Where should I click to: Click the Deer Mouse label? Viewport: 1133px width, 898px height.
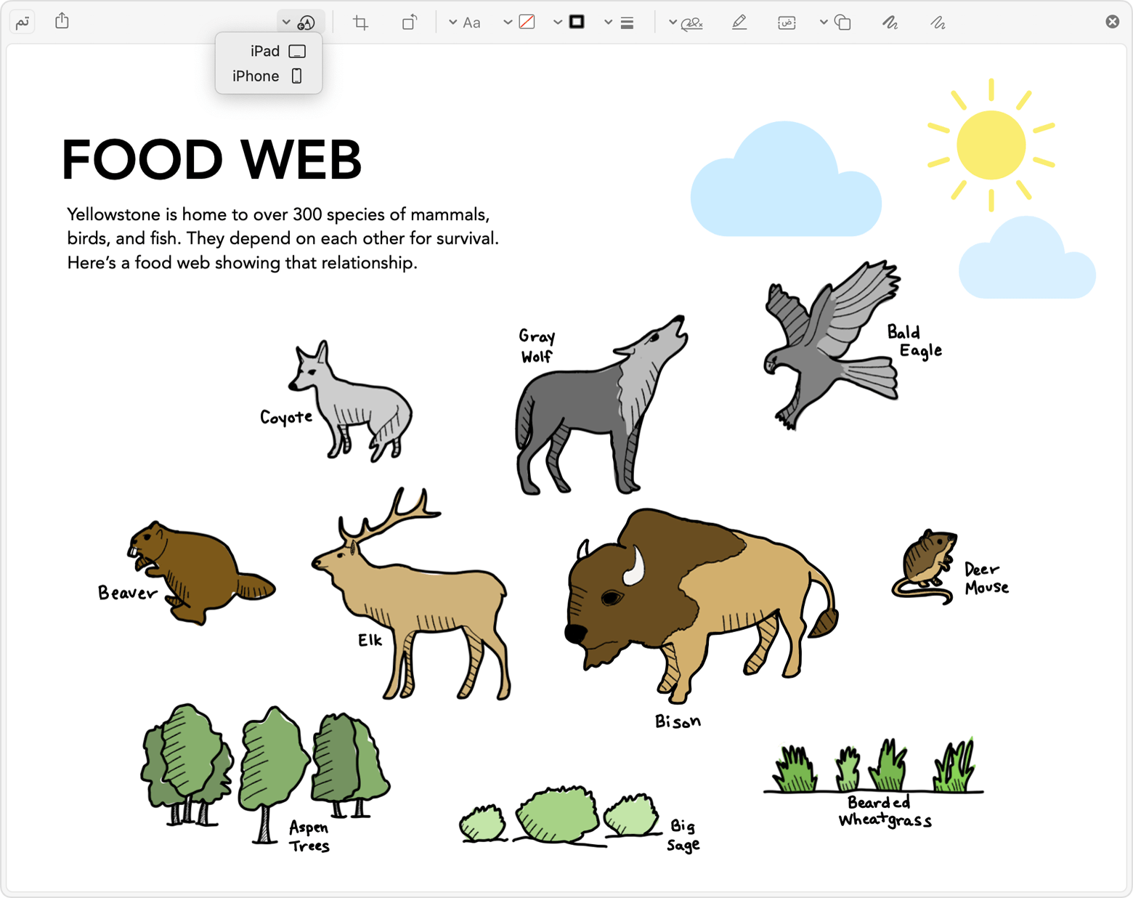pos(986,578)
